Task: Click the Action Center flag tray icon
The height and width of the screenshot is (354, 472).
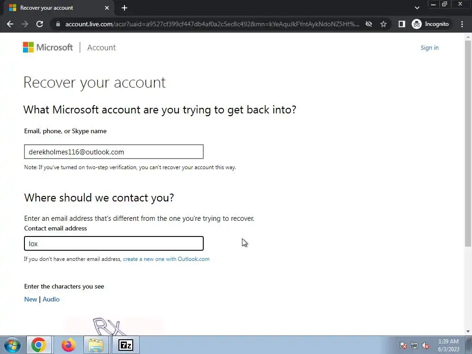Action: tap(403, 346)
